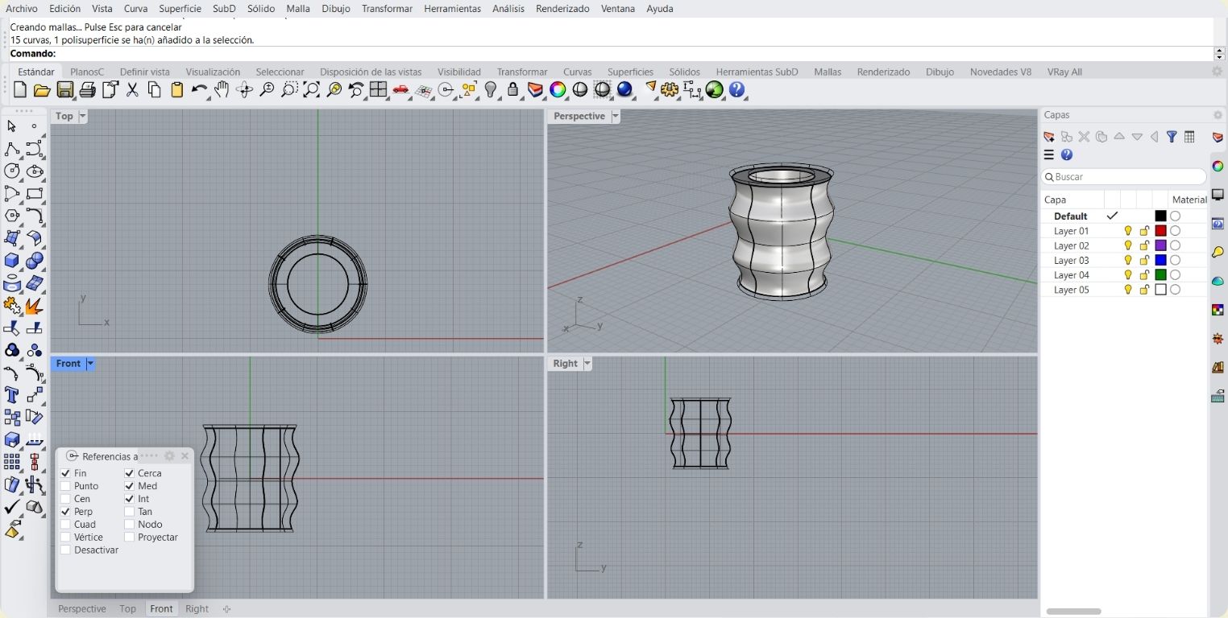Toggle the Med object snap checkbox

tap(129, 486)
